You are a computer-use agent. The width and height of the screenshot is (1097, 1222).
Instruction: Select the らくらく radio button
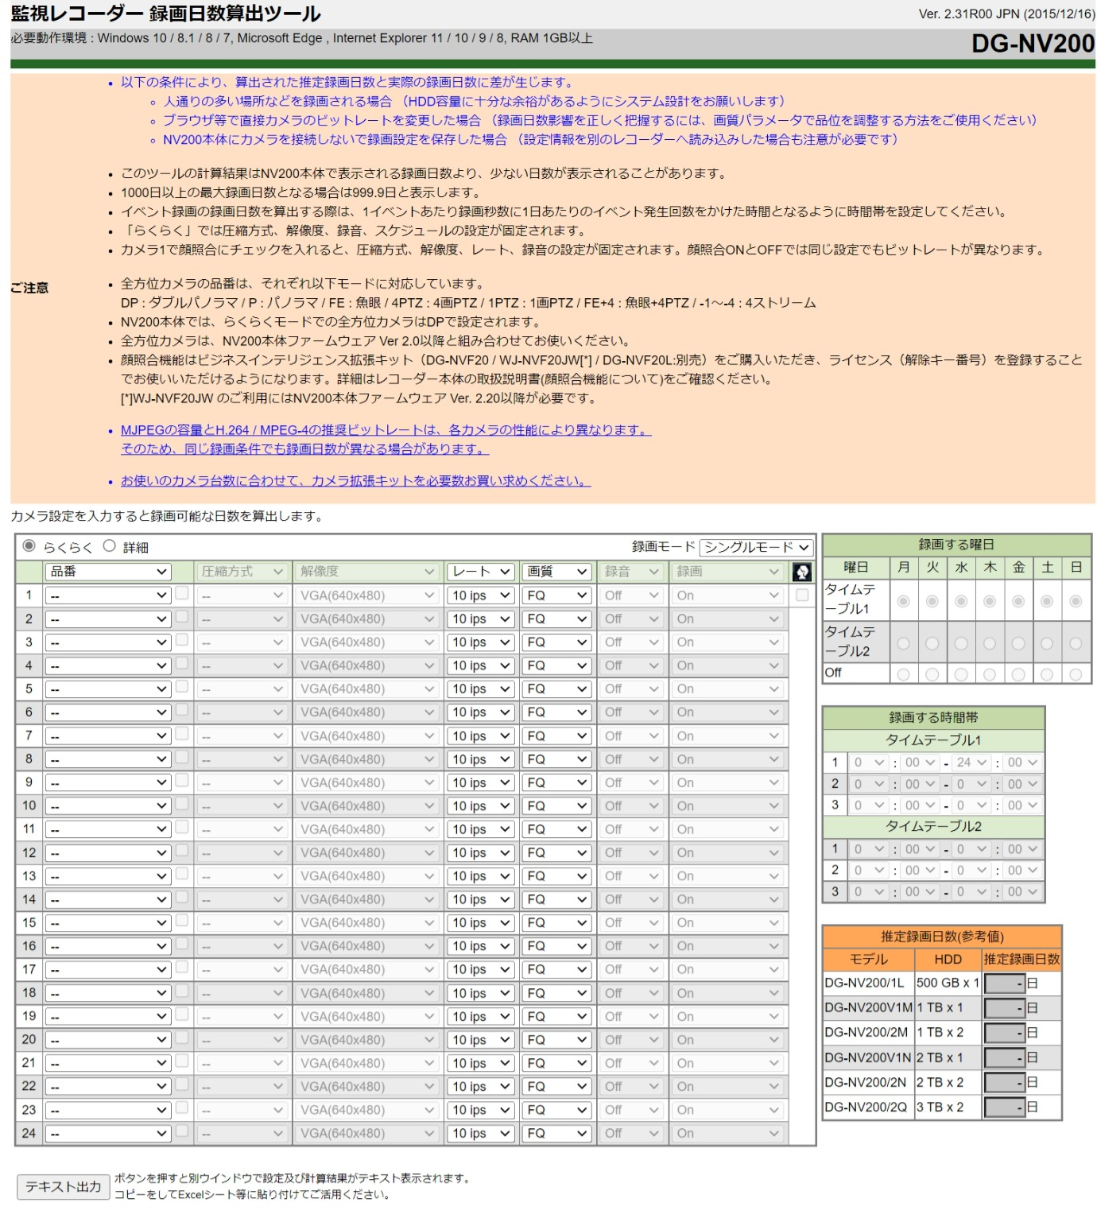(29, 546)
